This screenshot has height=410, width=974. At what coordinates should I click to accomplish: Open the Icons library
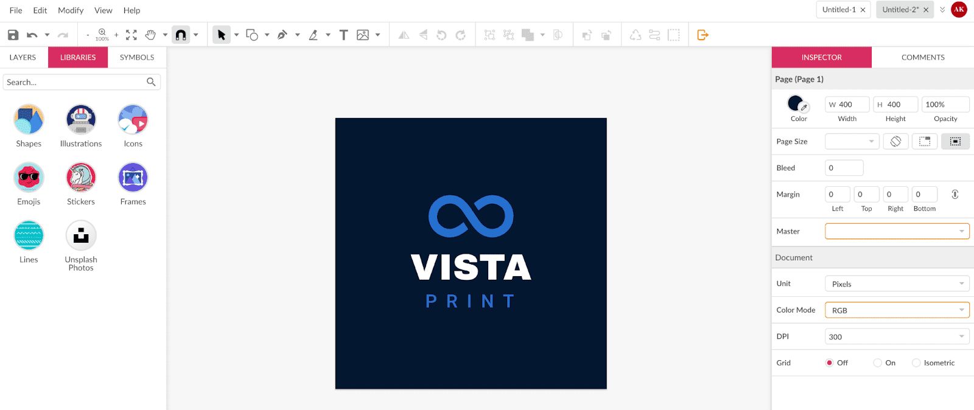(133, 126)
